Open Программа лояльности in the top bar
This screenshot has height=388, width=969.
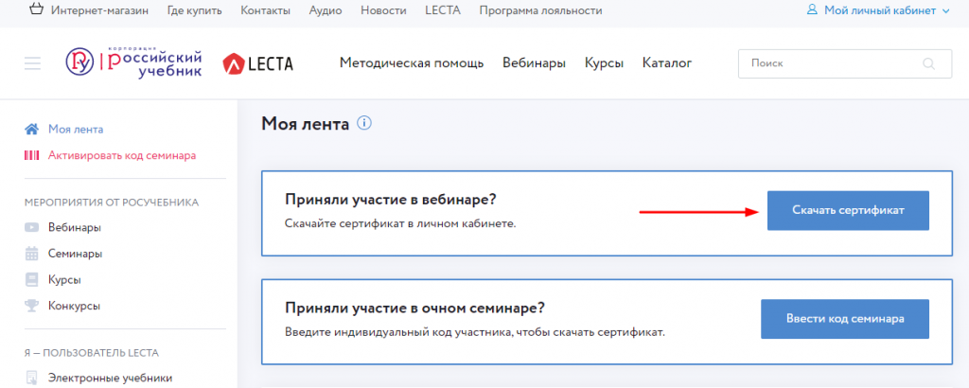click(x=540, y=10)
